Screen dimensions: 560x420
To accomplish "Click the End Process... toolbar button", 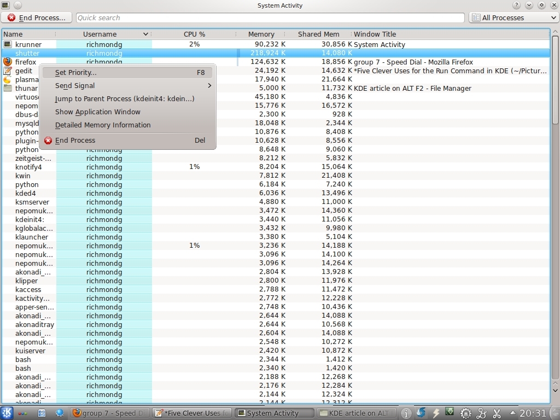I will [37, 17].
